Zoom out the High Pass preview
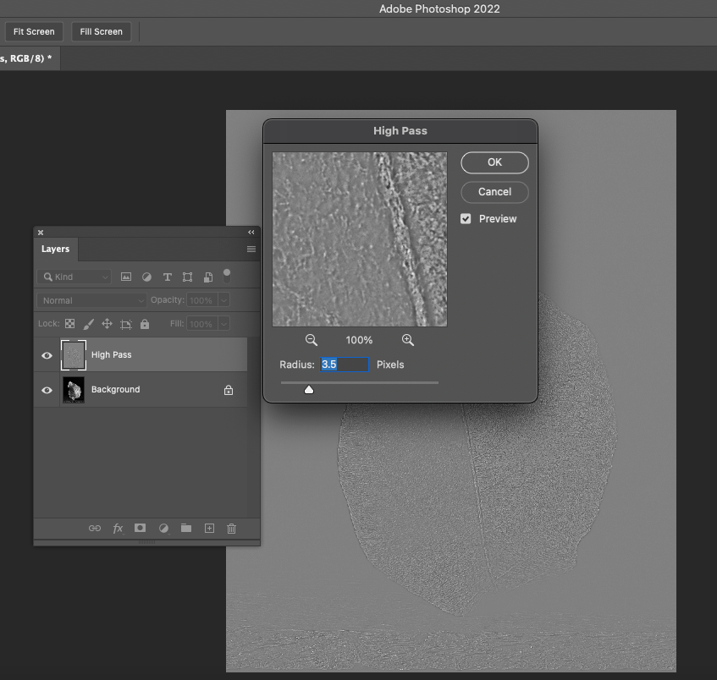Screen dimensions: 717x680 click(x=312, y=340)
